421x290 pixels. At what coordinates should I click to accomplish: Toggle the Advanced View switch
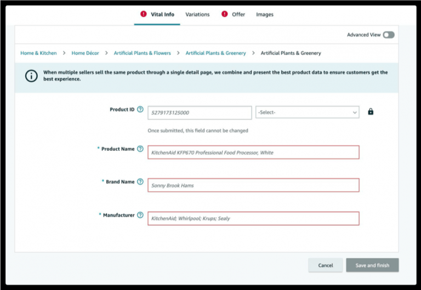click(x=389, y=35)
